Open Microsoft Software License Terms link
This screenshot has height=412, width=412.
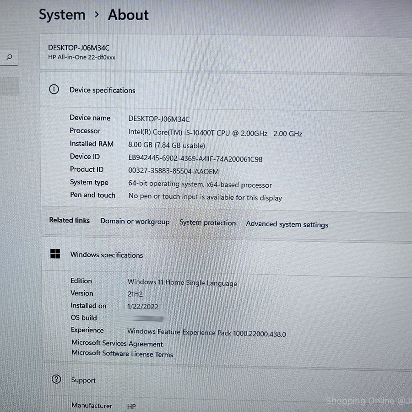point(122,354)
